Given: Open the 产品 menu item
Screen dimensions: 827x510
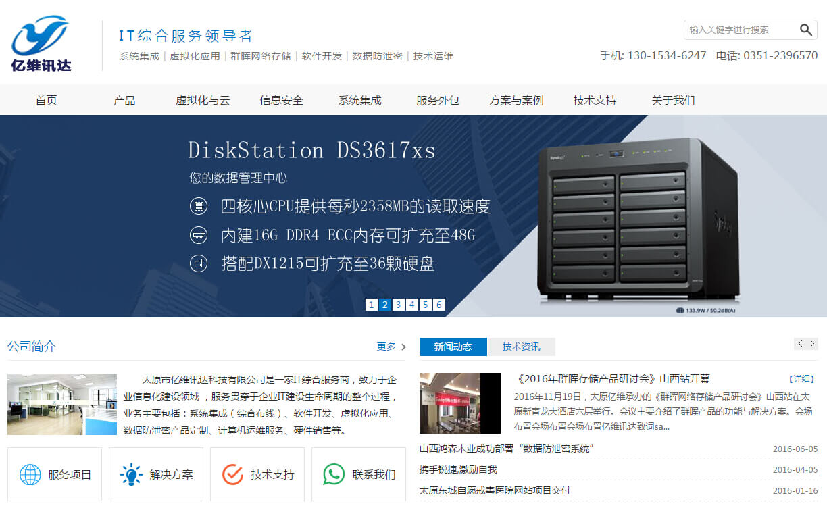Looking at the screenshot, I should point(124,100).
